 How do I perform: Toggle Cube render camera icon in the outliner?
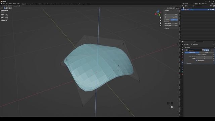click(214, 10)
